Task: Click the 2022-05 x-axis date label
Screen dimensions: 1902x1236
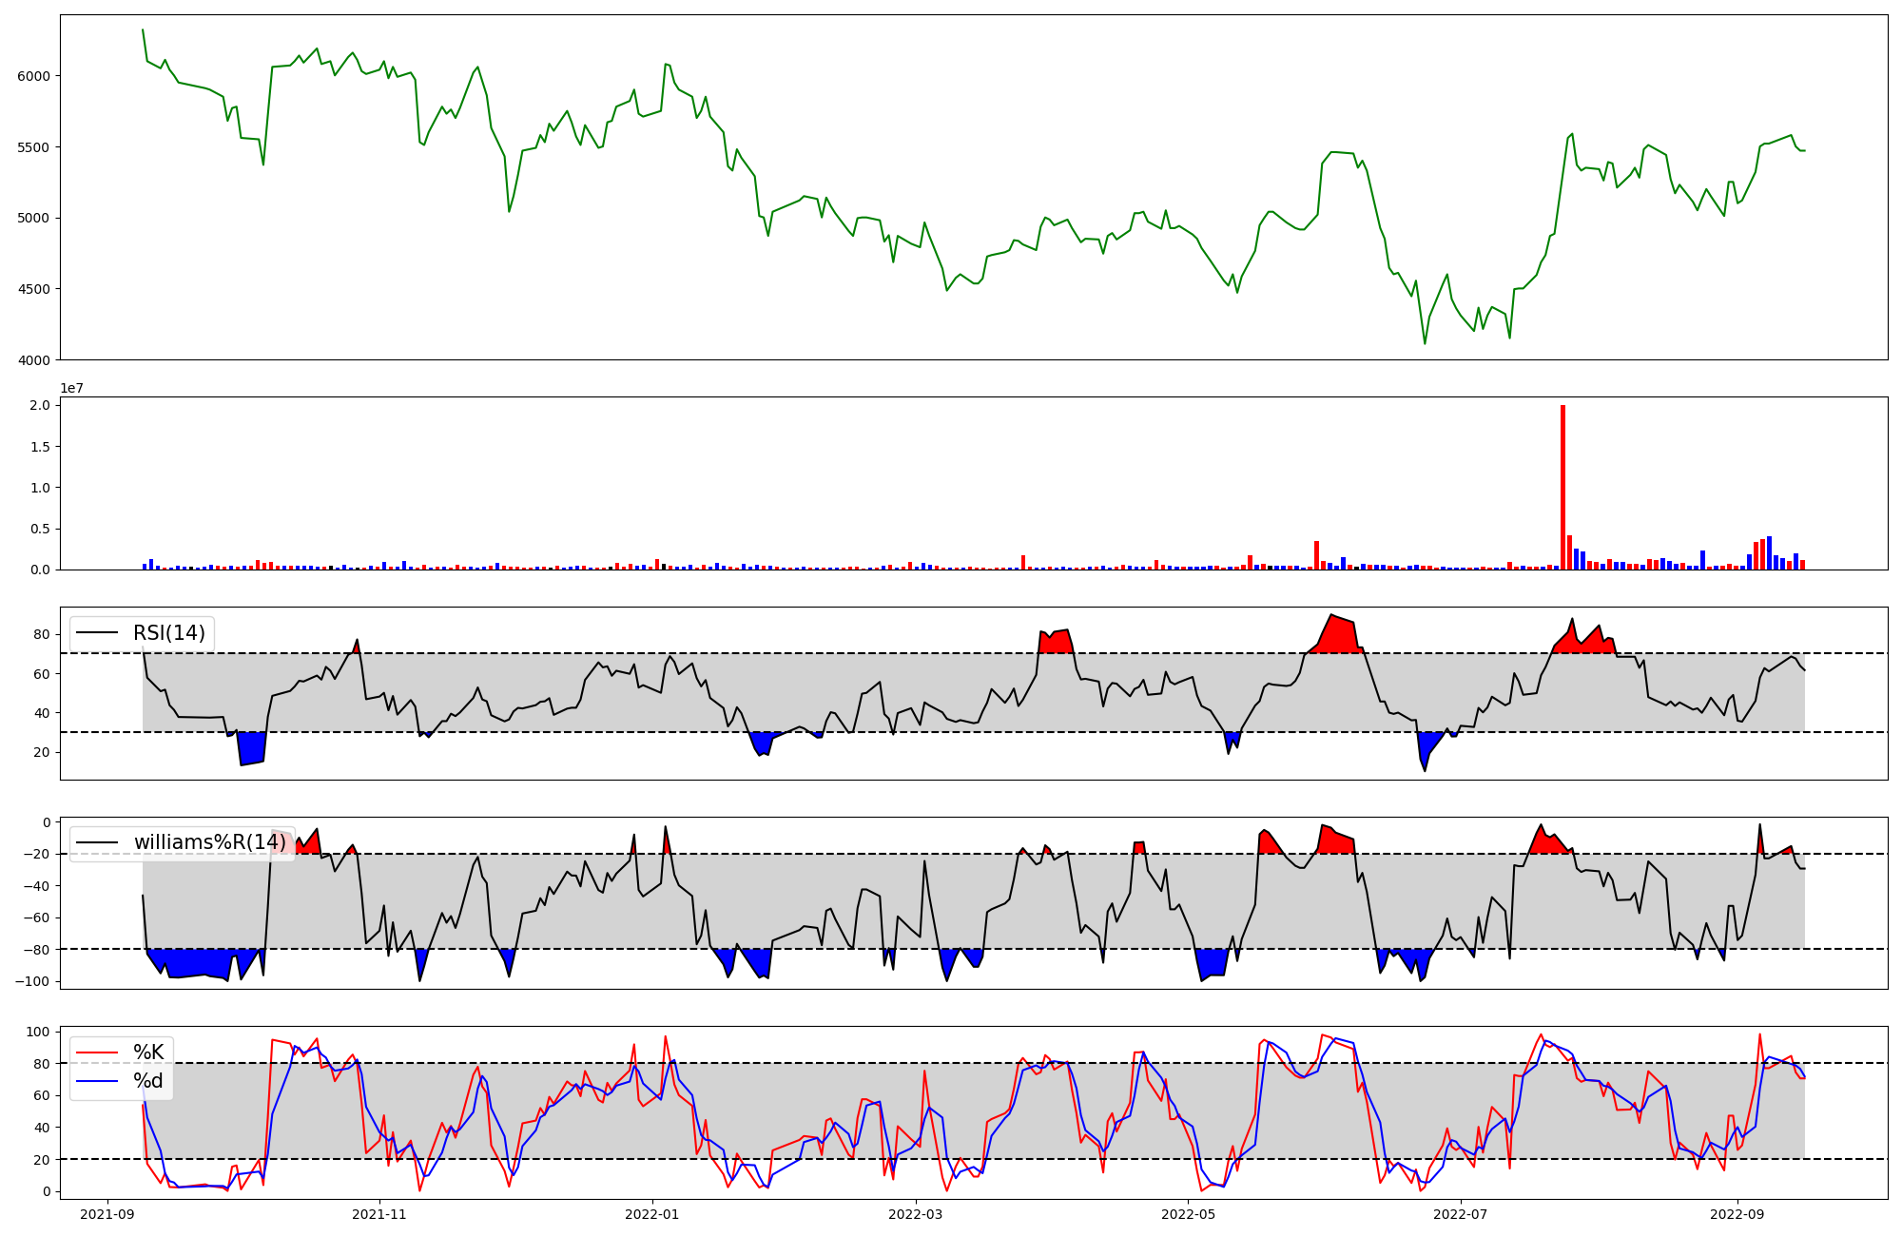Action: 1189,1214
